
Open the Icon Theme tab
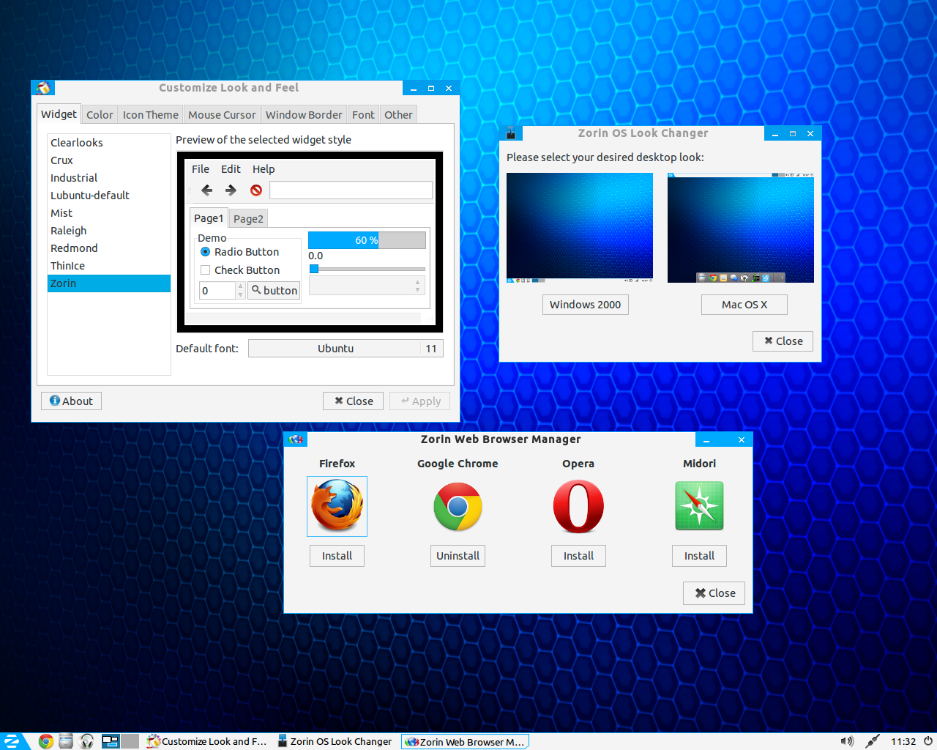pos(151,115)
